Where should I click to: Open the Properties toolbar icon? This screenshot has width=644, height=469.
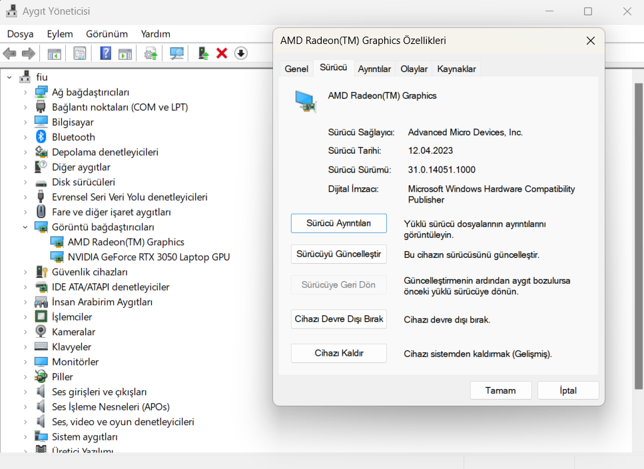80,53
